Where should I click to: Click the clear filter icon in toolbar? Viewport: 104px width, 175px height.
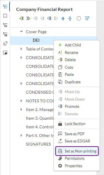(x=87, y=18)
